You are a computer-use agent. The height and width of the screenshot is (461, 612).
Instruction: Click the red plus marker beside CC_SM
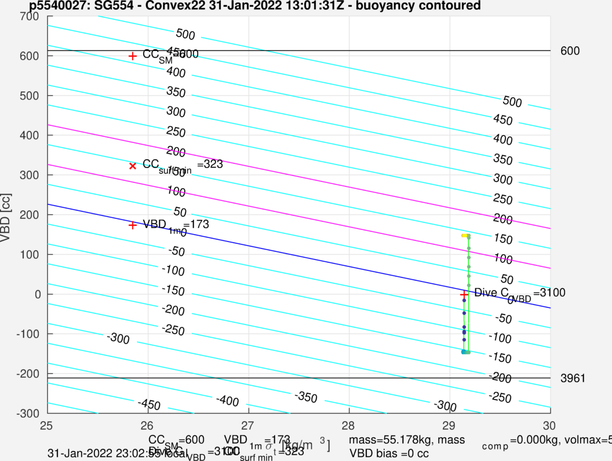tap(133, 56)
